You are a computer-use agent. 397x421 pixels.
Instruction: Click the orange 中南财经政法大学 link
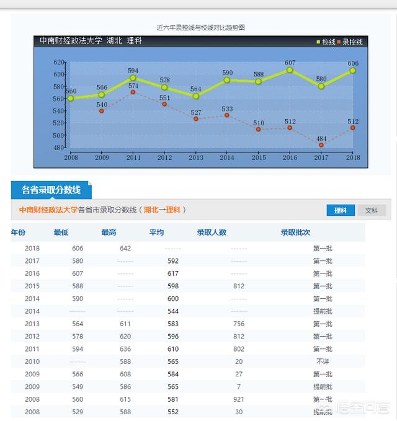coord(48,210)
